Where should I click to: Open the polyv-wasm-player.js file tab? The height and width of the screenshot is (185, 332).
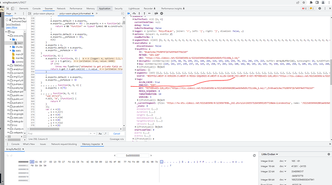[x=44, y=13]
